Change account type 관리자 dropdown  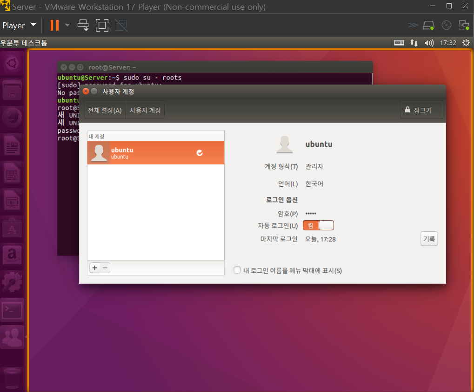314,166
